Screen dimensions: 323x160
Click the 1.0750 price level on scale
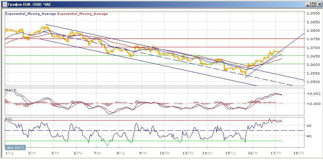tap(313, 39)
